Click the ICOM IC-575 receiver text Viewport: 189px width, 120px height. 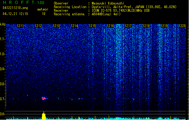pos(120,10)
